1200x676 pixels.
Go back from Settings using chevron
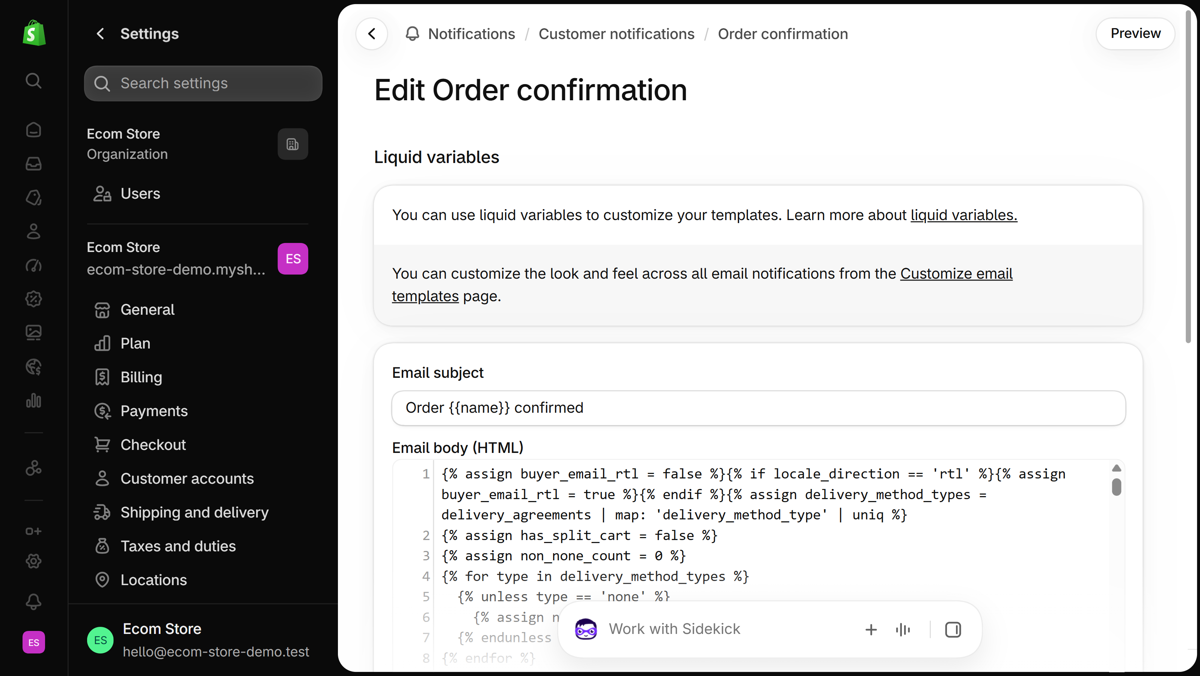tap(100, 33)
